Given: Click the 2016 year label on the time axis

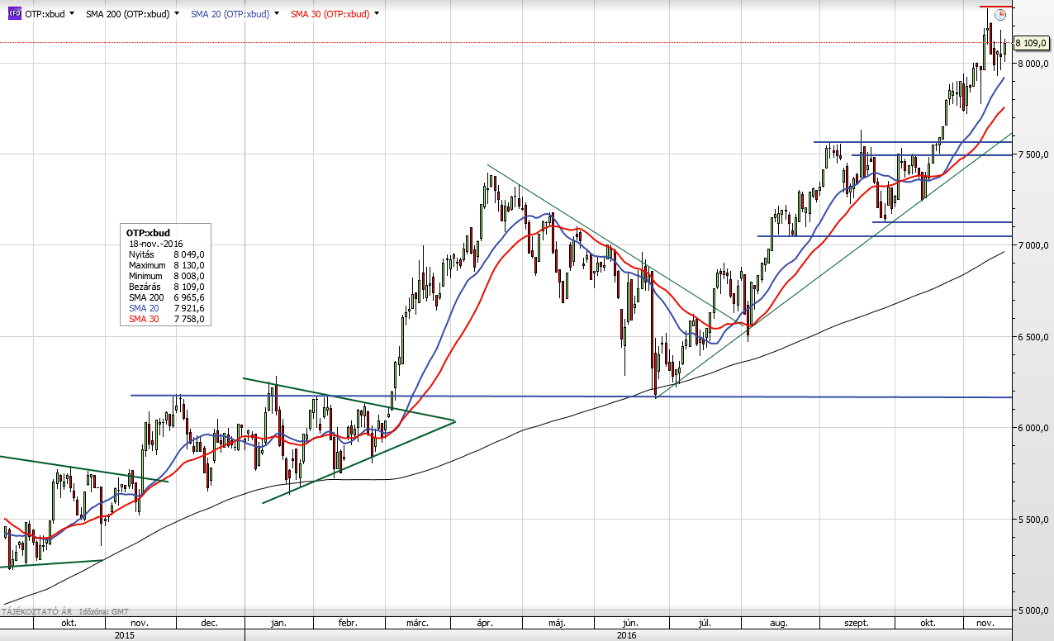Looking at the screenshot, I should coord(627,635).
